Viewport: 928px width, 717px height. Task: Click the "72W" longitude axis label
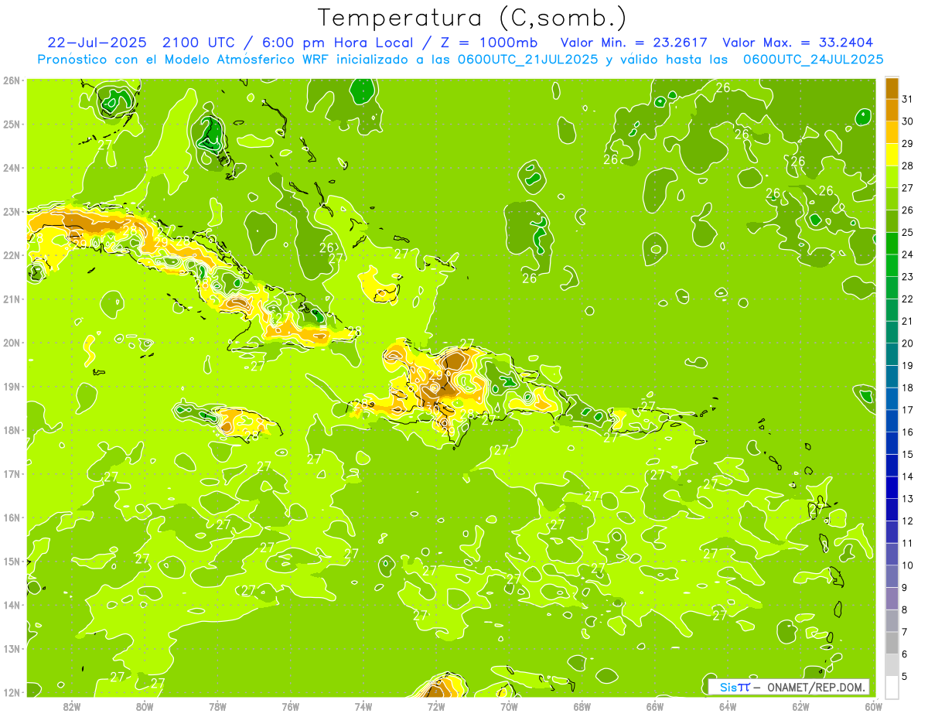(x=436, y=706)
